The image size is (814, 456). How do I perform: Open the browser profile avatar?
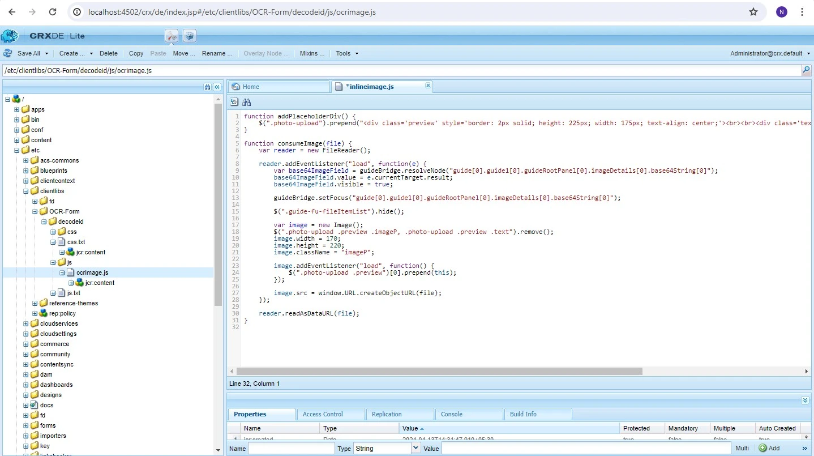click(x=782, y=12)
